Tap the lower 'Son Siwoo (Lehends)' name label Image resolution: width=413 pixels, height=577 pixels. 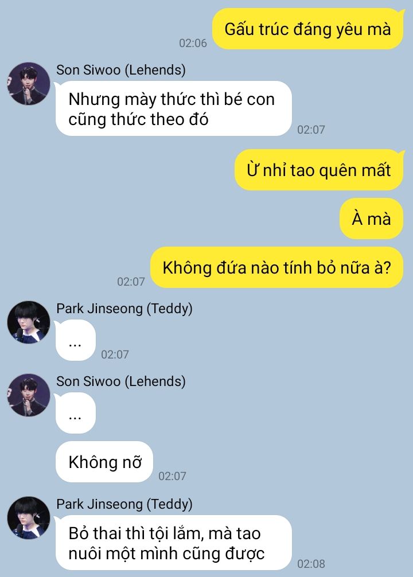[120, 381]
